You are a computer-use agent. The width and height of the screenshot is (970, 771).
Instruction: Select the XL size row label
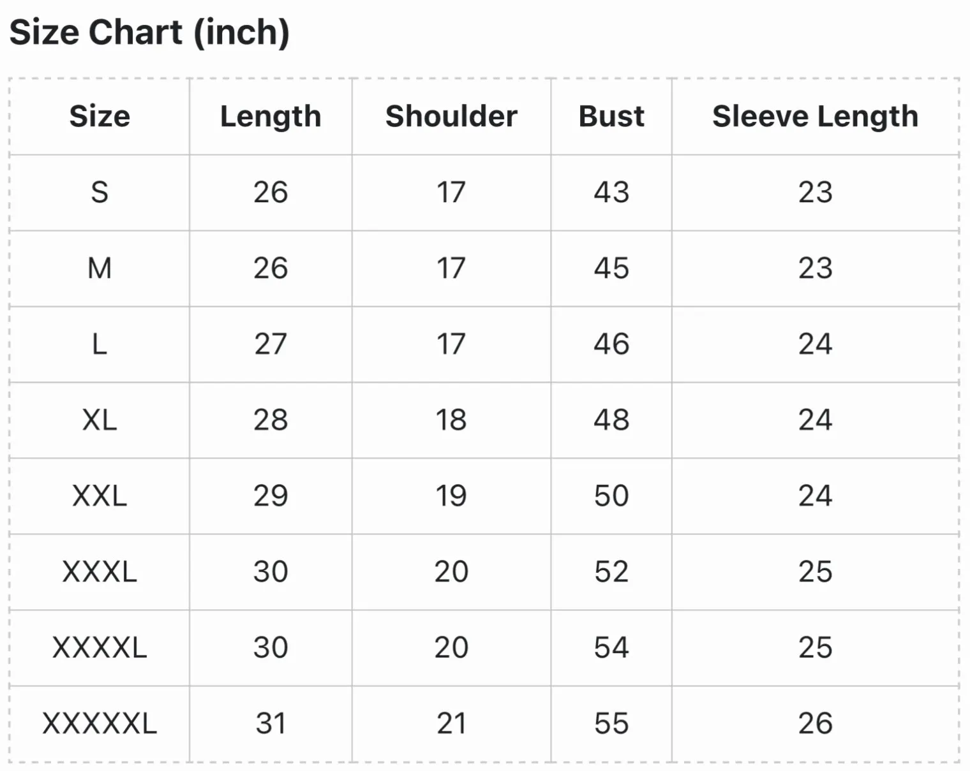coord(100,420)
